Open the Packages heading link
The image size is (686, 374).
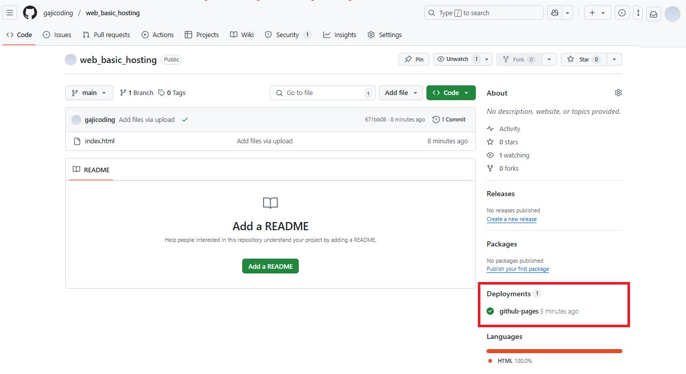click(502, 244)
